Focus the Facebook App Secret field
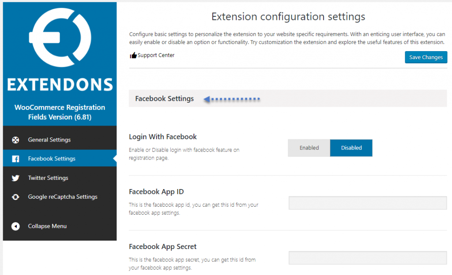 click(368, 258)
